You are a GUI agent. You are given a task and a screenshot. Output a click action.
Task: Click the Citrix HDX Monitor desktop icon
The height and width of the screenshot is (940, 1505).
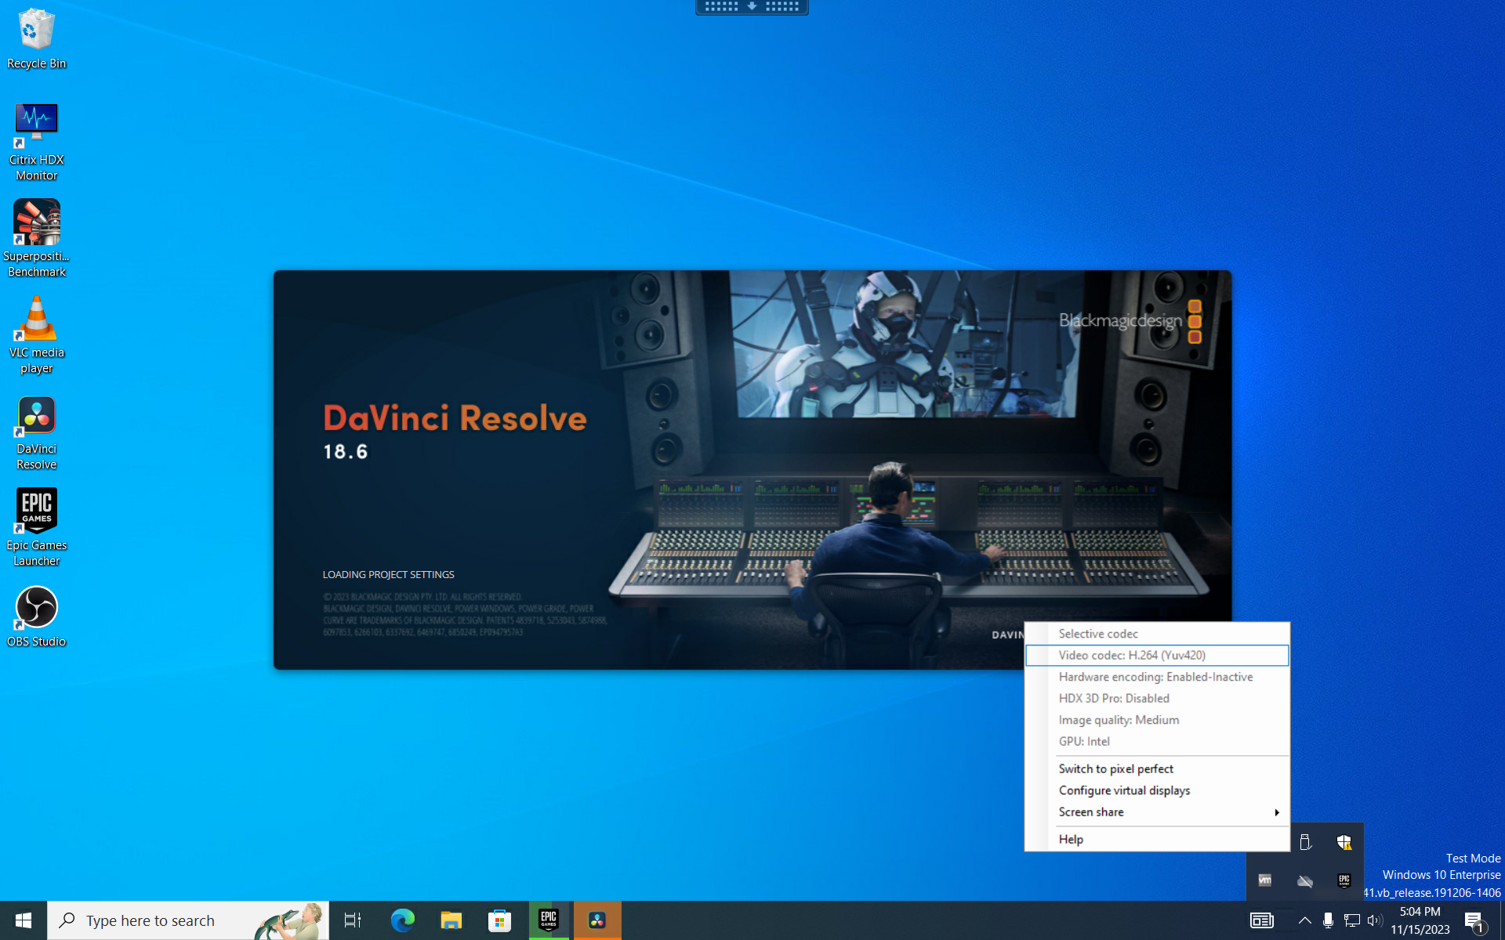pos(36,141)
